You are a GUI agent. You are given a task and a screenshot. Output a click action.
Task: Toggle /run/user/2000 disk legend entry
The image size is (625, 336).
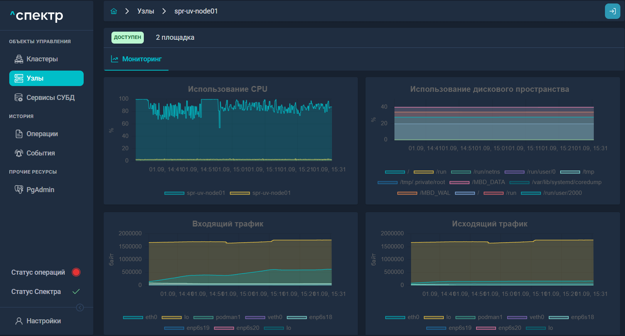(x=551, y=193)
